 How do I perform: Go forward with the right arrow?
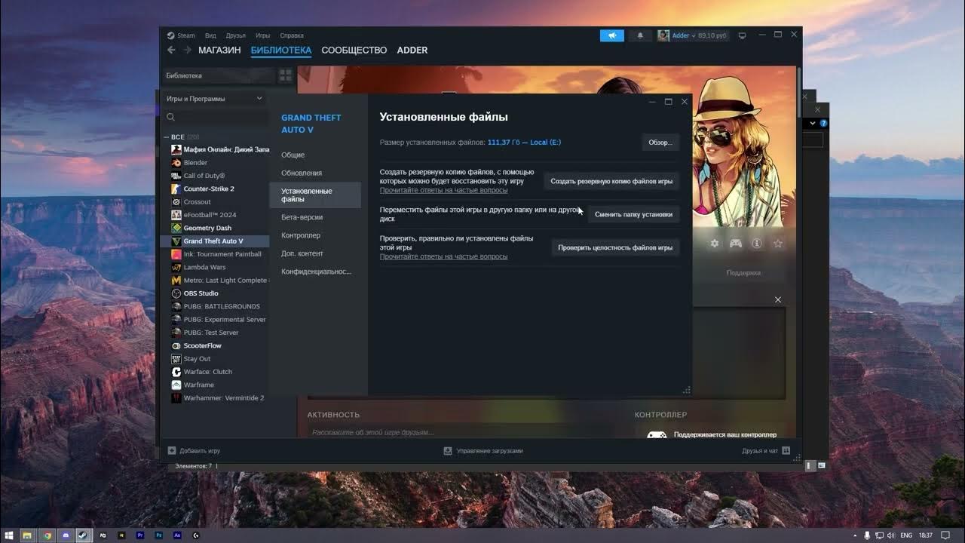(187, 50)
